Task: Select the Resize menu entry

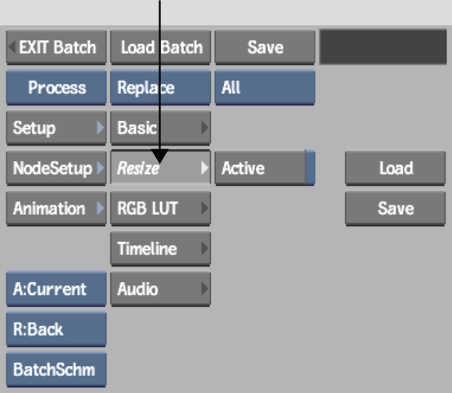Action: 160,167
